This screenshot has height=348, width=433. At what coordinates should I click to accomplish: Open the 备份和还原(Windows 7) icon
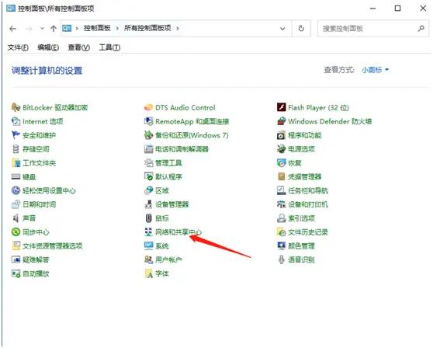point(148,135)
